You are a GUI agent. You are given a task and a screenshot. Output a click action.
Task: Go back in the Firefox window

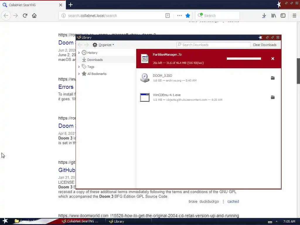click(x=6, y=16)
